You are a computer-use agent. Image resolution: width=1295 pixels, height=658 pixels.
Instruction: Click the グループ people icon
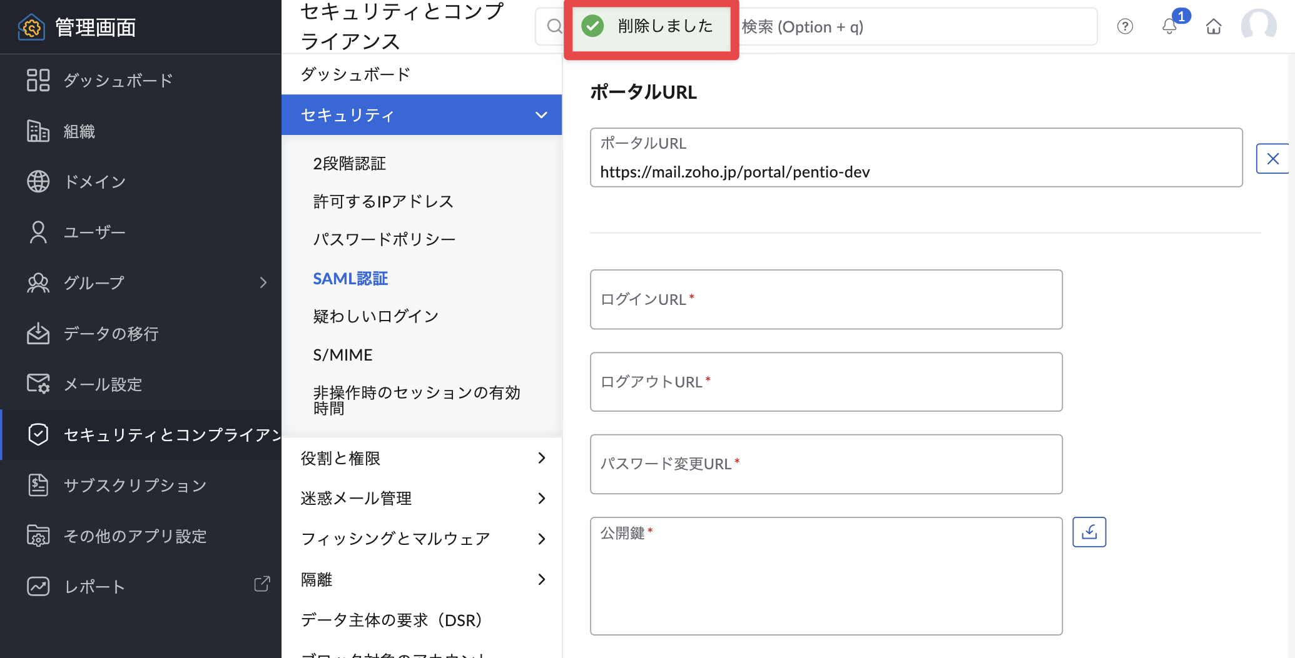[x=38, y=282]
